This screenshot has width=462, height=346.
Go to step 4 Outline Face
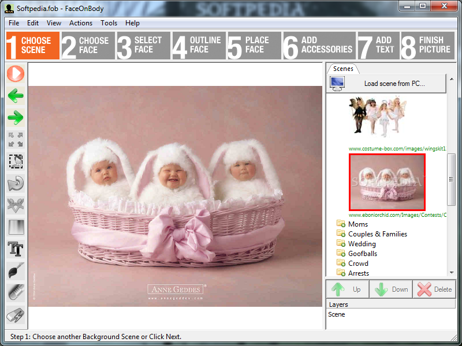coord(199,46)
